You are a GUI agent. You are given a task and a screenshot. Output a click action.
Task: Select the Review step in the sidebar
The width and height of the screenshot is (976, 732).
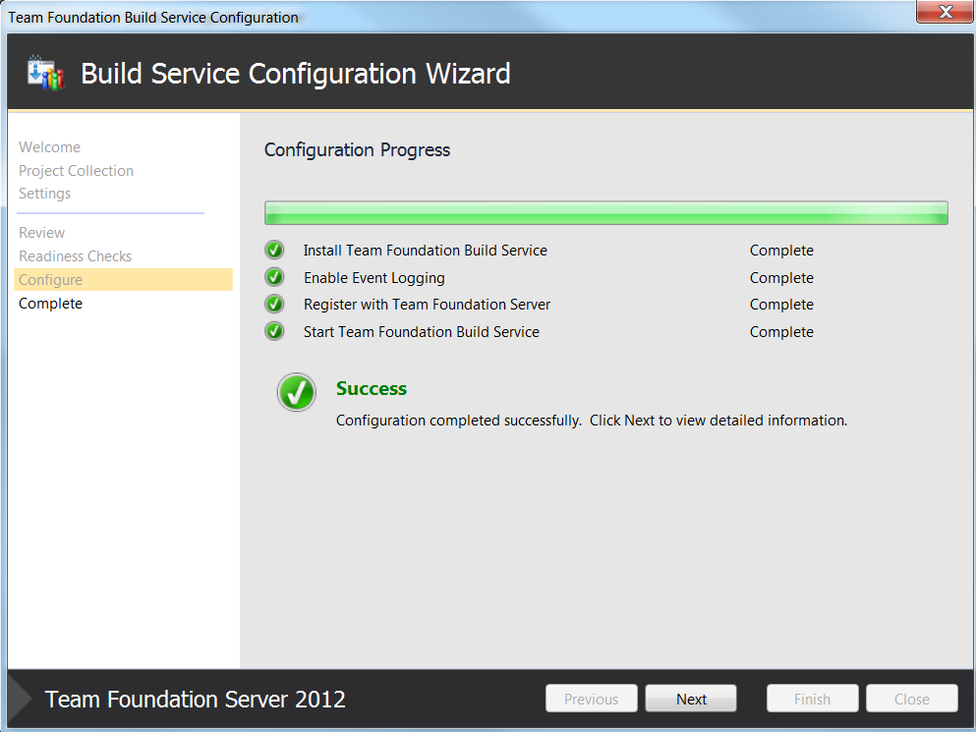(41, 233)
